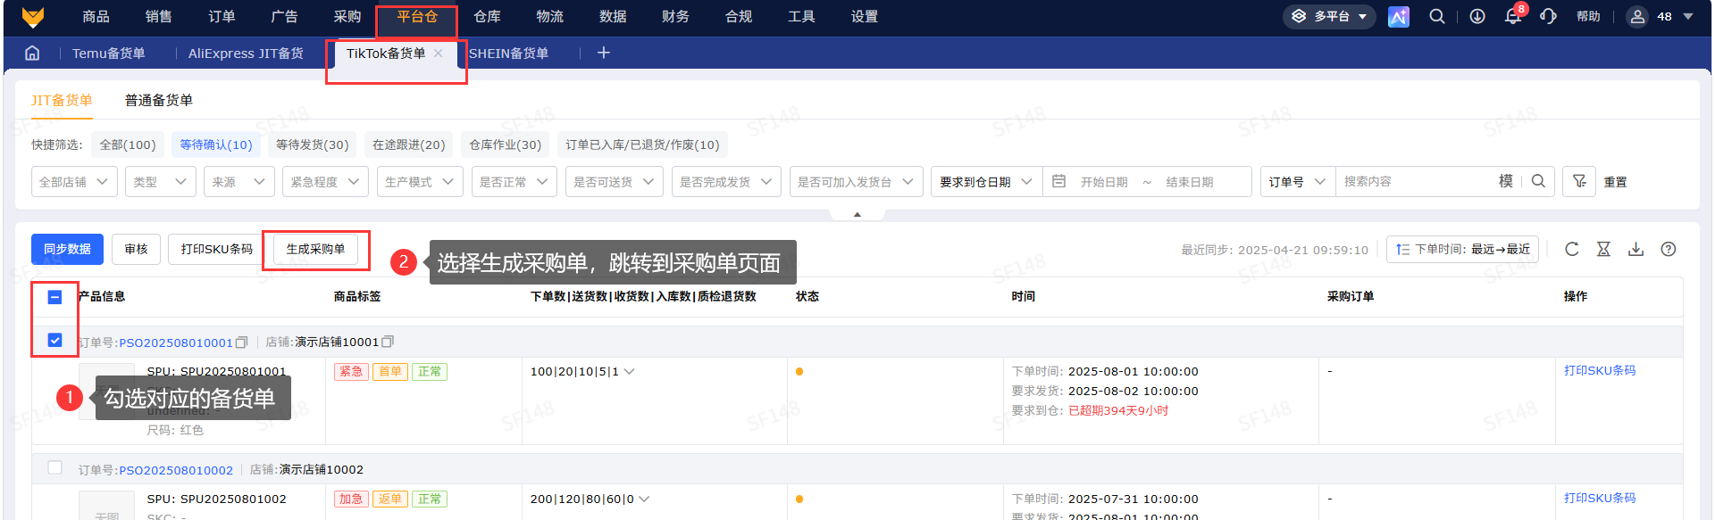Open the 是否正常 dropdown
The height and width of the screenshot is (520, 1715).
(x=514, y=181)
